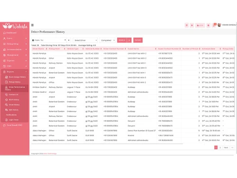
Task: Click the X reset button beside Search
Action: click(129, 40)
